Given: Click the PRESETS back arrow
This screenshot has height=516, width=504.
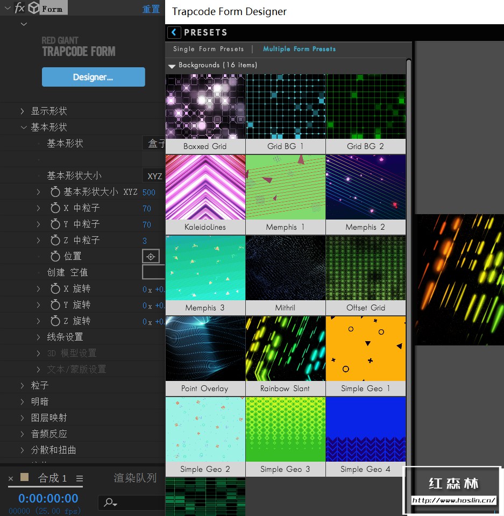Looking at the screenshot, I should (174, 32).
